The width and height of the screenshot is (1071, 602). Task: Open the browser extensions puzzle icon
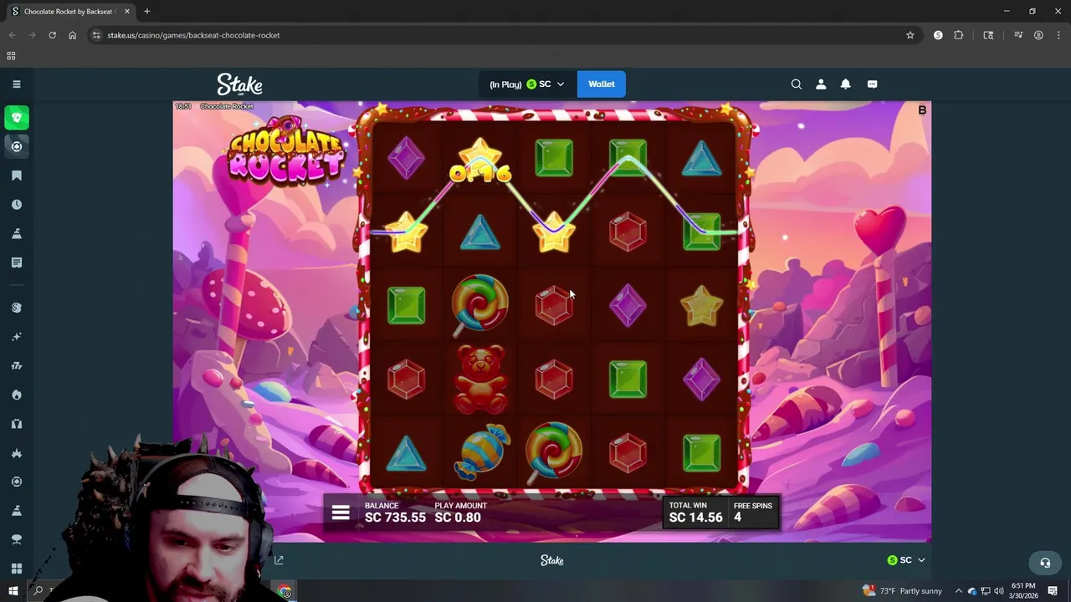coord(959,35)
